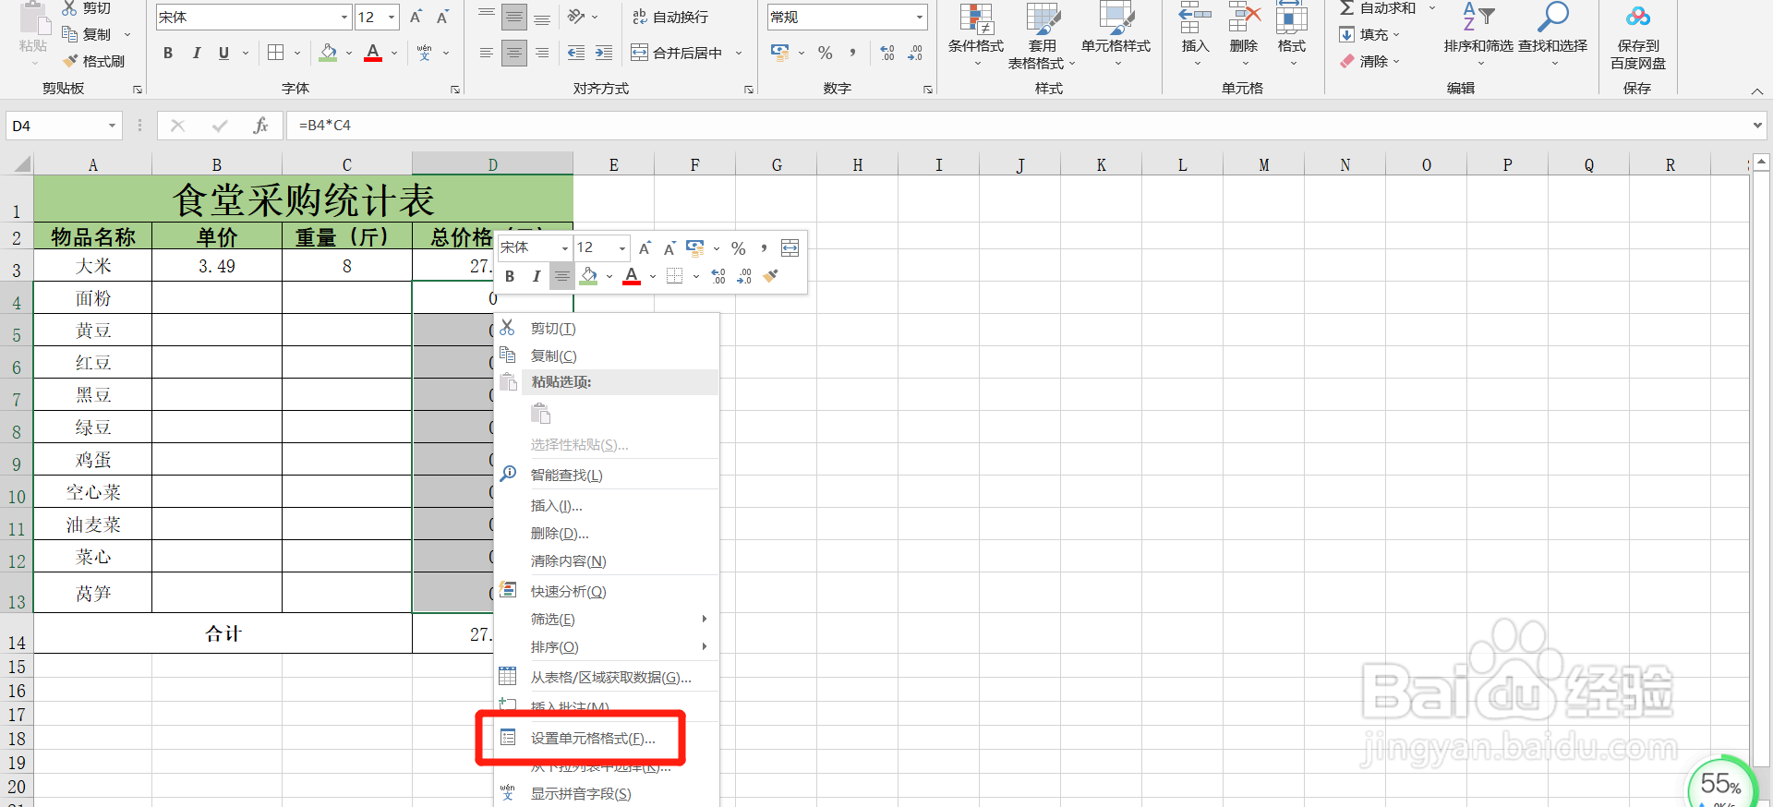This screenshot has height=807, width=1773.
Task: Click Save to Baidu Netdisk (保存到百度网盘)
Action: (x=1638, y=37)
